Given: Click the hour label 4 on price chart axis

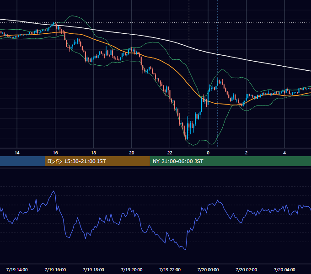Looking at the screenshot, I should point(284,153).
